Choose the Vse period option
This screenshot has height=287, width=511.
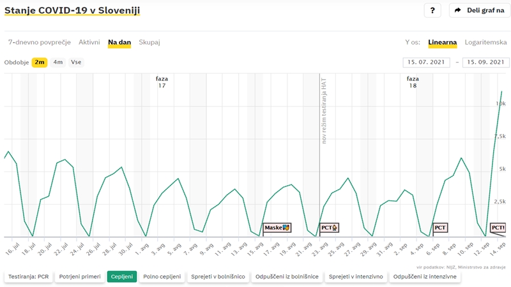click(x=76, y=62)
